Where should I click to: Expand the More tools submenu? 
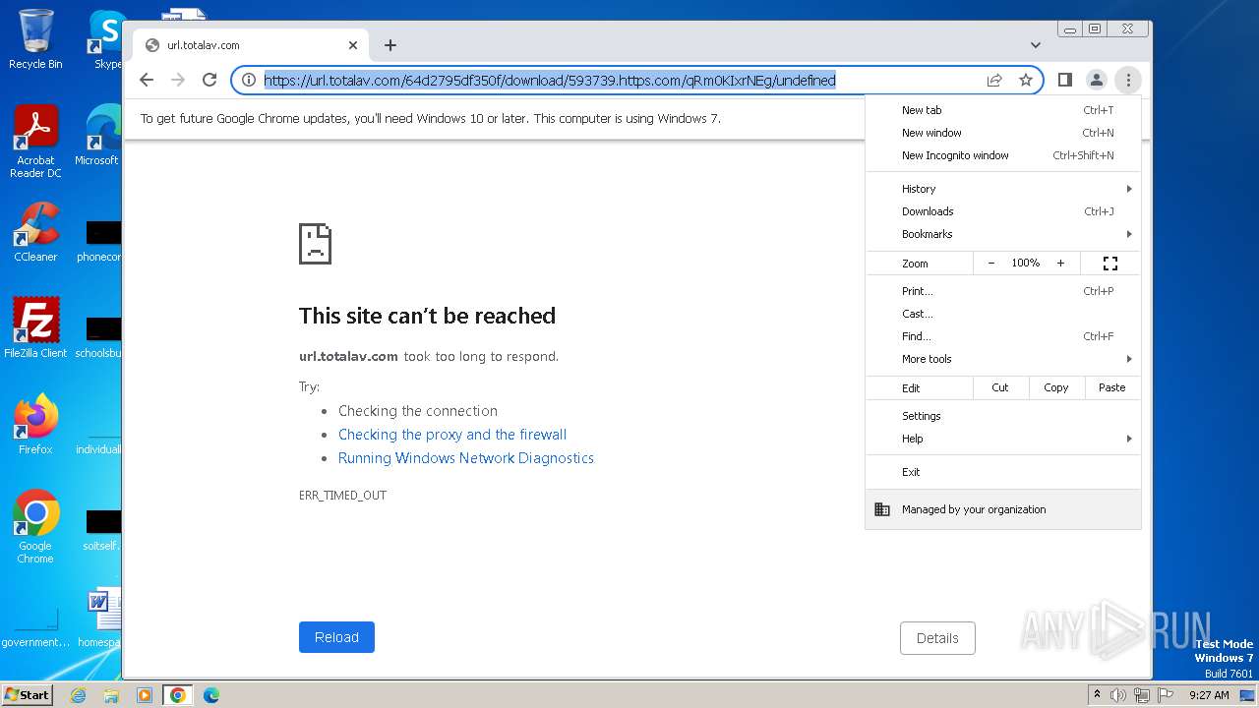pyautogui.click(x=1003, y=359)
